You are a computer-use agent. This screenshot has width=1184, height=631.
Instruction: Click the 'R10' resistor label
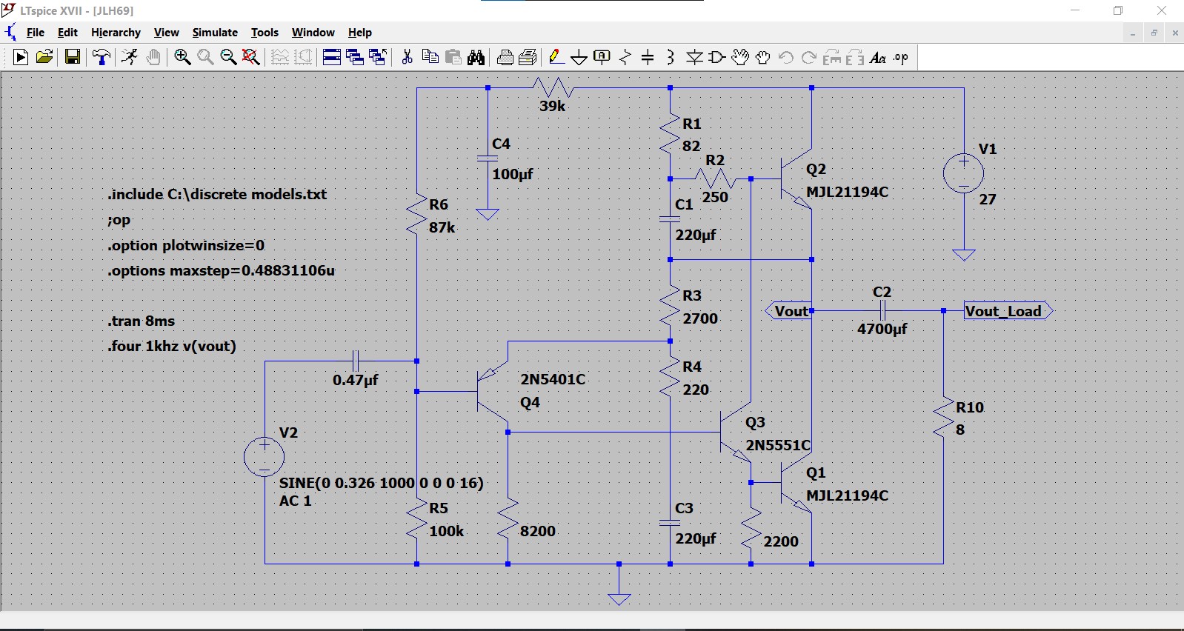(970, 407)
